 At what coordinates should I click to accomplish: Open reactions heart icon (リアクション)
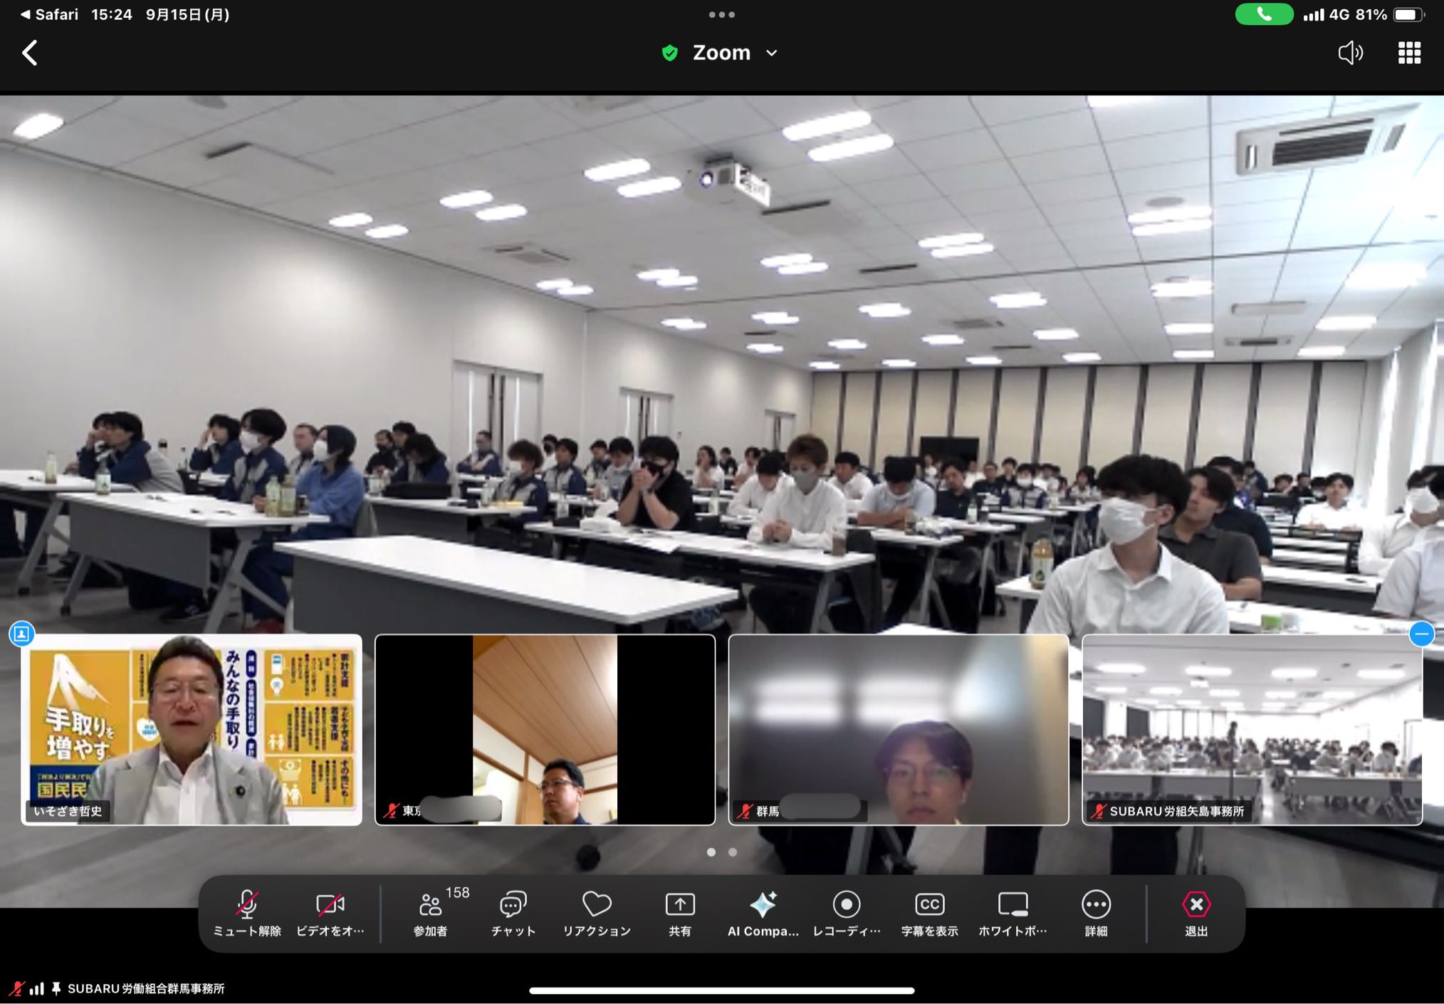pos(597,912)
